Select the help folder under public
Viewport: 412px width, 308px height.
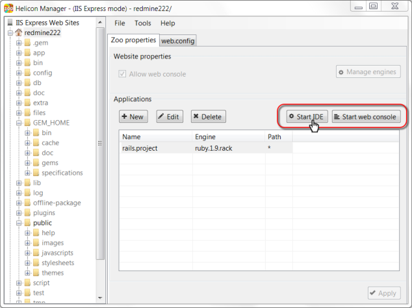[x=48, y=233]
